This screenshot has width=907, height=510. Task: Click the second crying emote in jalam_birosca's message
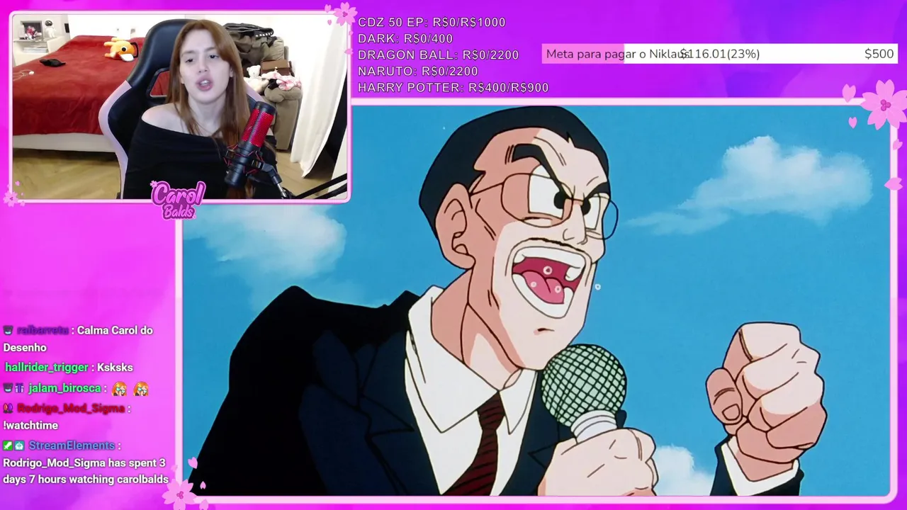tap(142, 388)
